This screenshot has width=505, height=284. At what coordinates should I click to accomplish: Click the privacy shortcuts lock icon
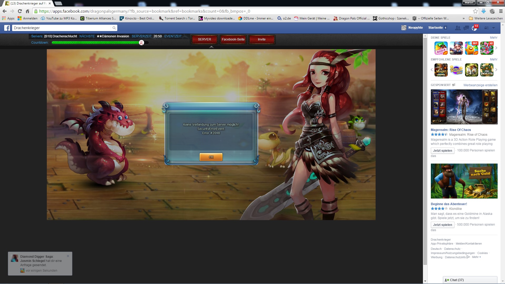[x=486, y=28]
